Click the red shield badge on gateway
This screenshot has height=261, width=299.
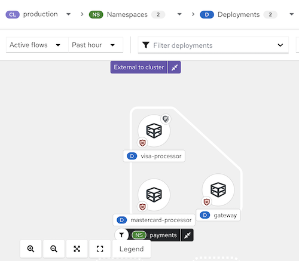click(x=206, y=202)
